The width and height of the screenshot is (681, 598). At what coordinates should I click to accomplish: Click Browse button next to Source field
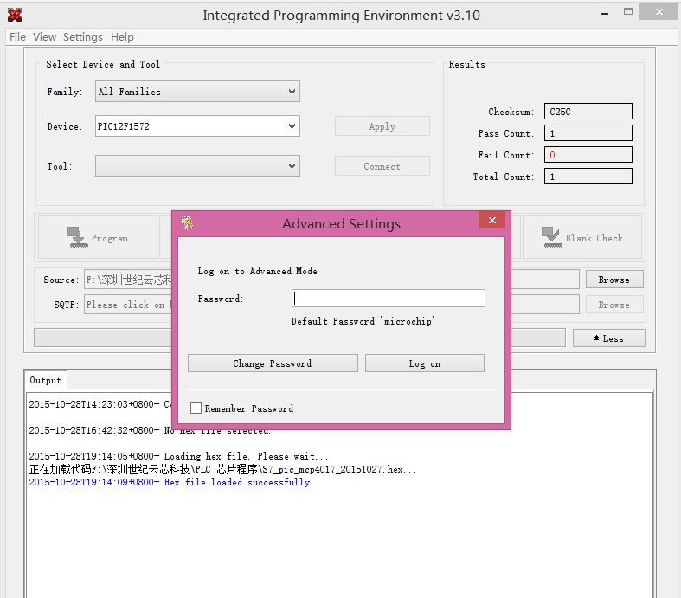point(614,280)
